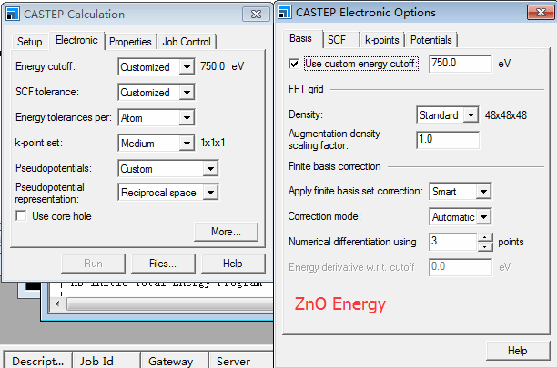Click the horizontal scrollbar left arrow
This screenshot has height=368, width=557.
click(57, 303)
